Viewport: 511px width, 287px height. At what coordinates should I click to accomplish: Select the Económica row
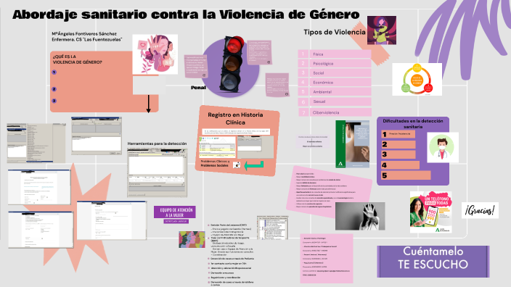pos(335,83)
